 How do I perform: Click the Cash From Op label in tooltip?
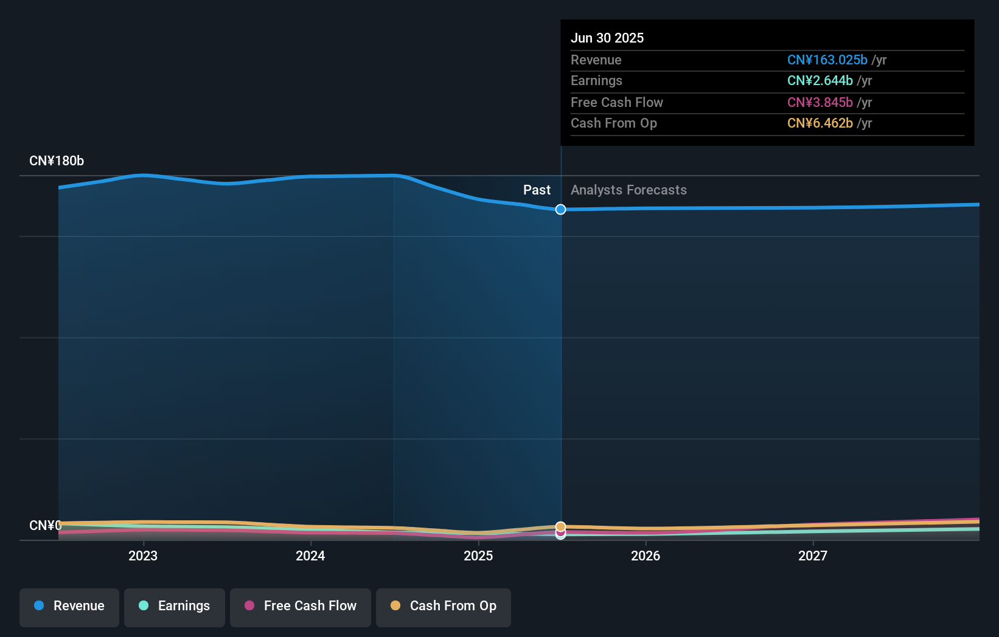(x=614, y=123)
